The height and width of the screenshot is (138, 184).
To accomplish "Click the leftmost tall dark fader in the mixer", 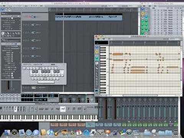I will pos(106,108).
